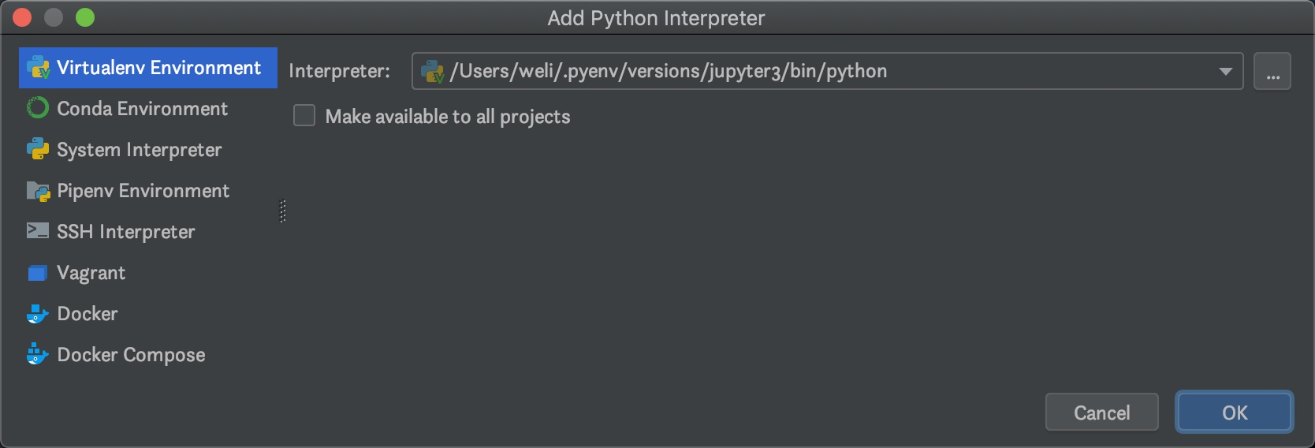Pick the Docker Compose entry
Viewport: 1315px width, 448px height.
click(x=148, y=355)
